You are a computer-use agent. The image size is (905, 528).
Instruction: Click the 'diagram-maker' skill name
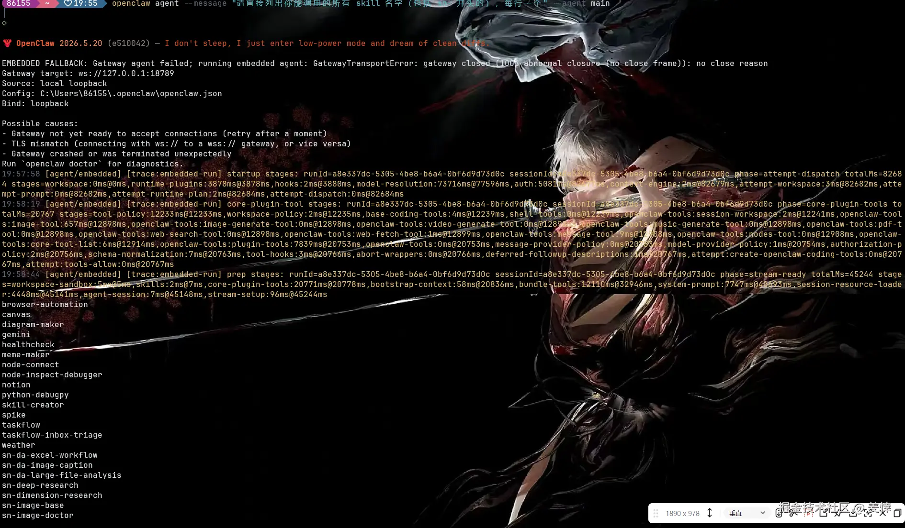pos(33,325)
